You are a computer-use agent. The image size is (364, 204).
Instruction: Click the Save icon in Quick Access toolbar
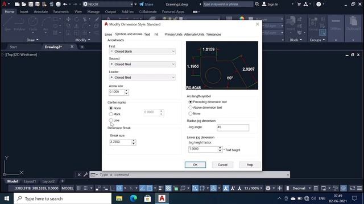31,4
